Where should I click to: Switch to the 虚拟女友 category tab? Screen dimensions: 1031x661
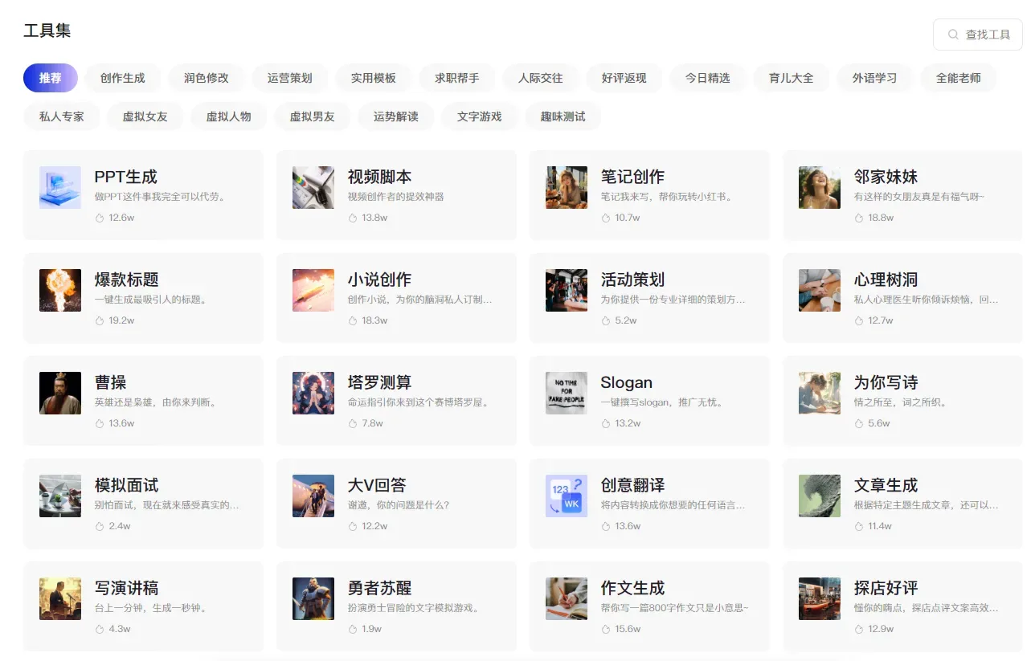(145, 116)
